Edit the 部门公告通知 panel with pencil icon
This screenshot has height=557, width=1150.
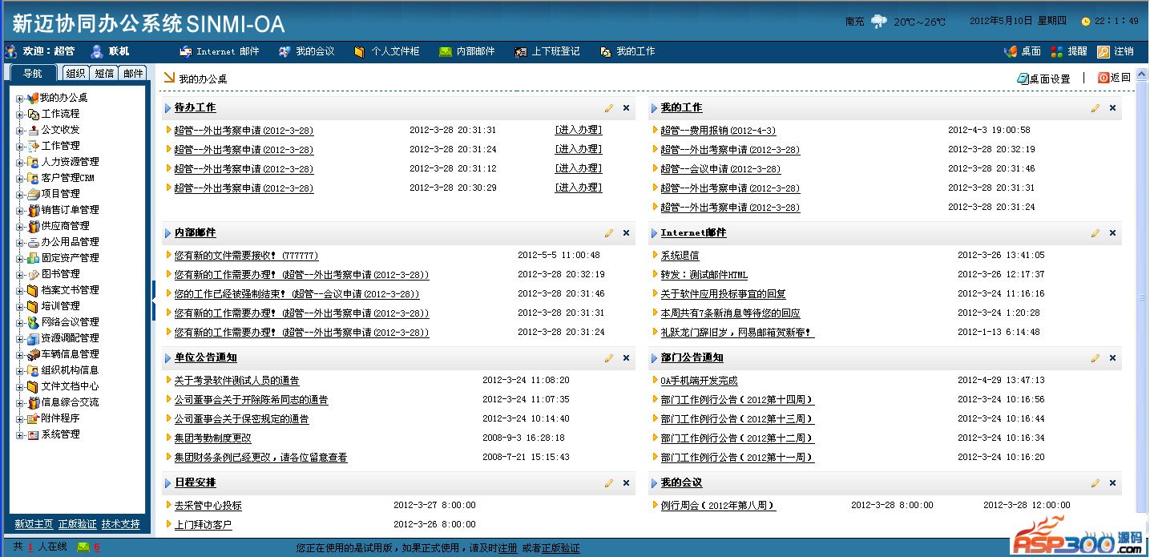[1096, 358]
